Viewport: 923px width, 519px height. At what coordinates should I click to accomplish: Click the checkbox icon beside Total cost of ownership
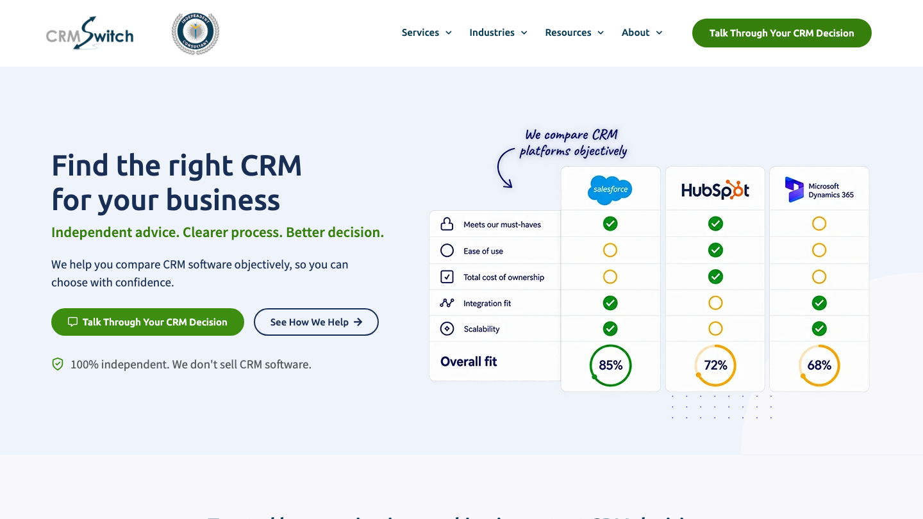(x=447, y=277)
